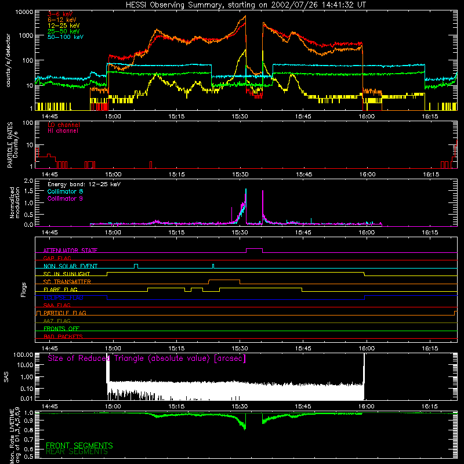464x464 pixels.
Task: Select the orange 6-12 keV legend label
Action: tap(61, 20)
